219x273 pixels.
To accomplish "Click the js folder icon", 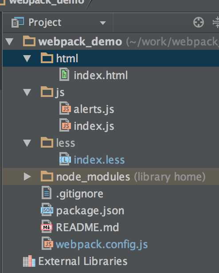I will [47, 92].
